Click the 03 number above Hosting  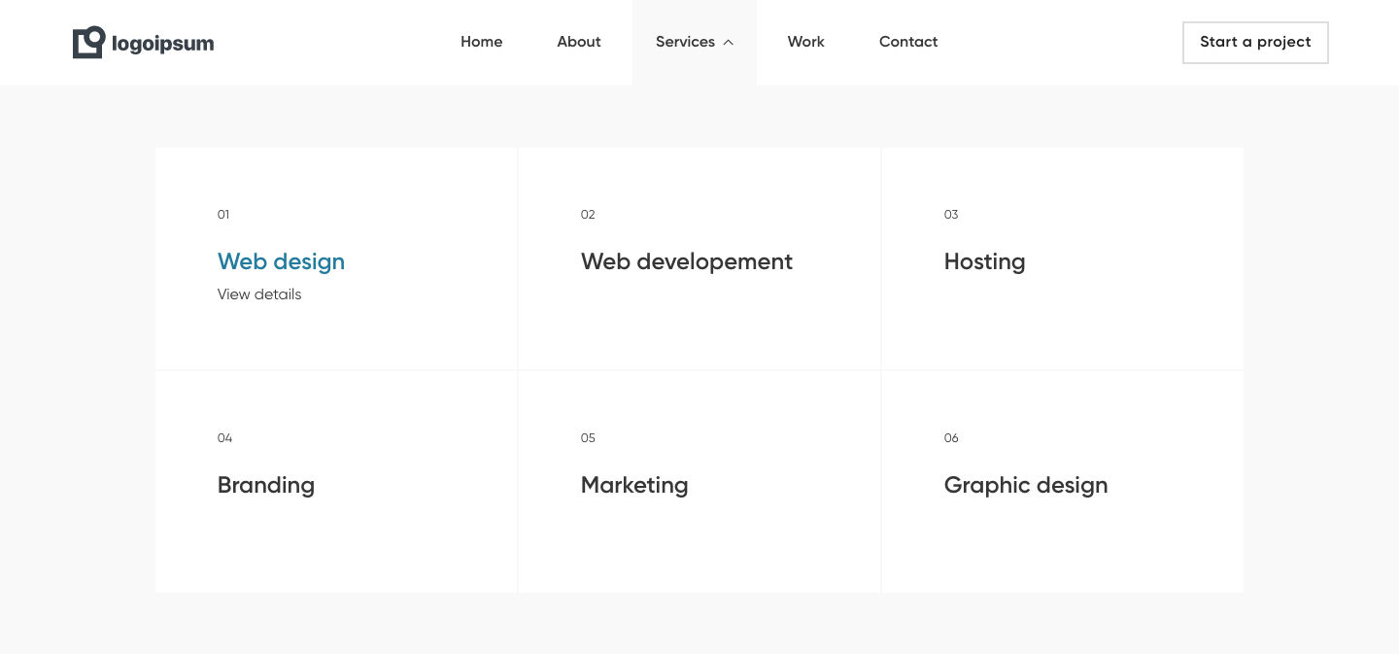[951, 215]
